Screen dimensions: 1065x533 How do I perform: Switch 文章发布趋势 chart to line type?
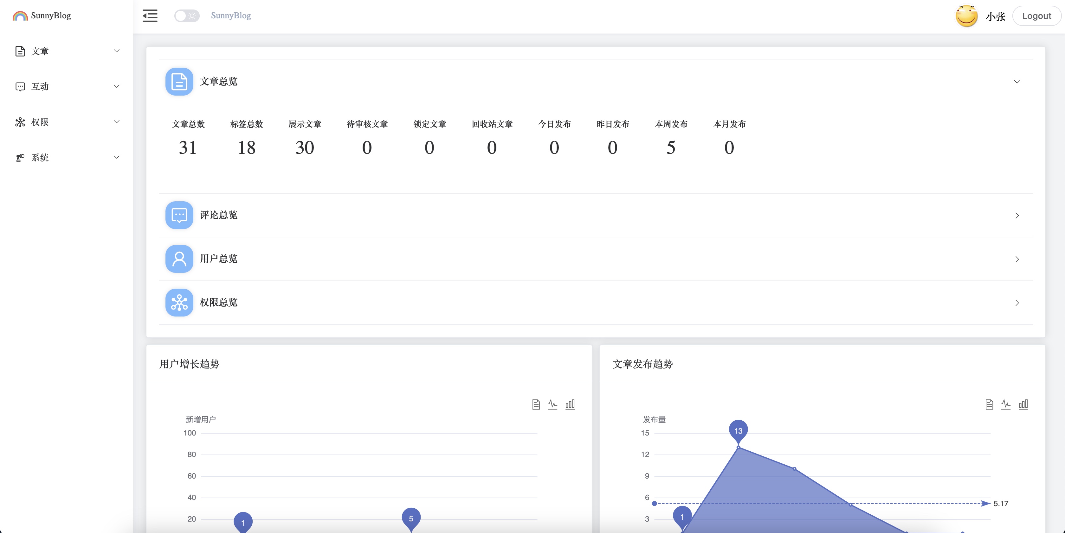(1006, 404)
